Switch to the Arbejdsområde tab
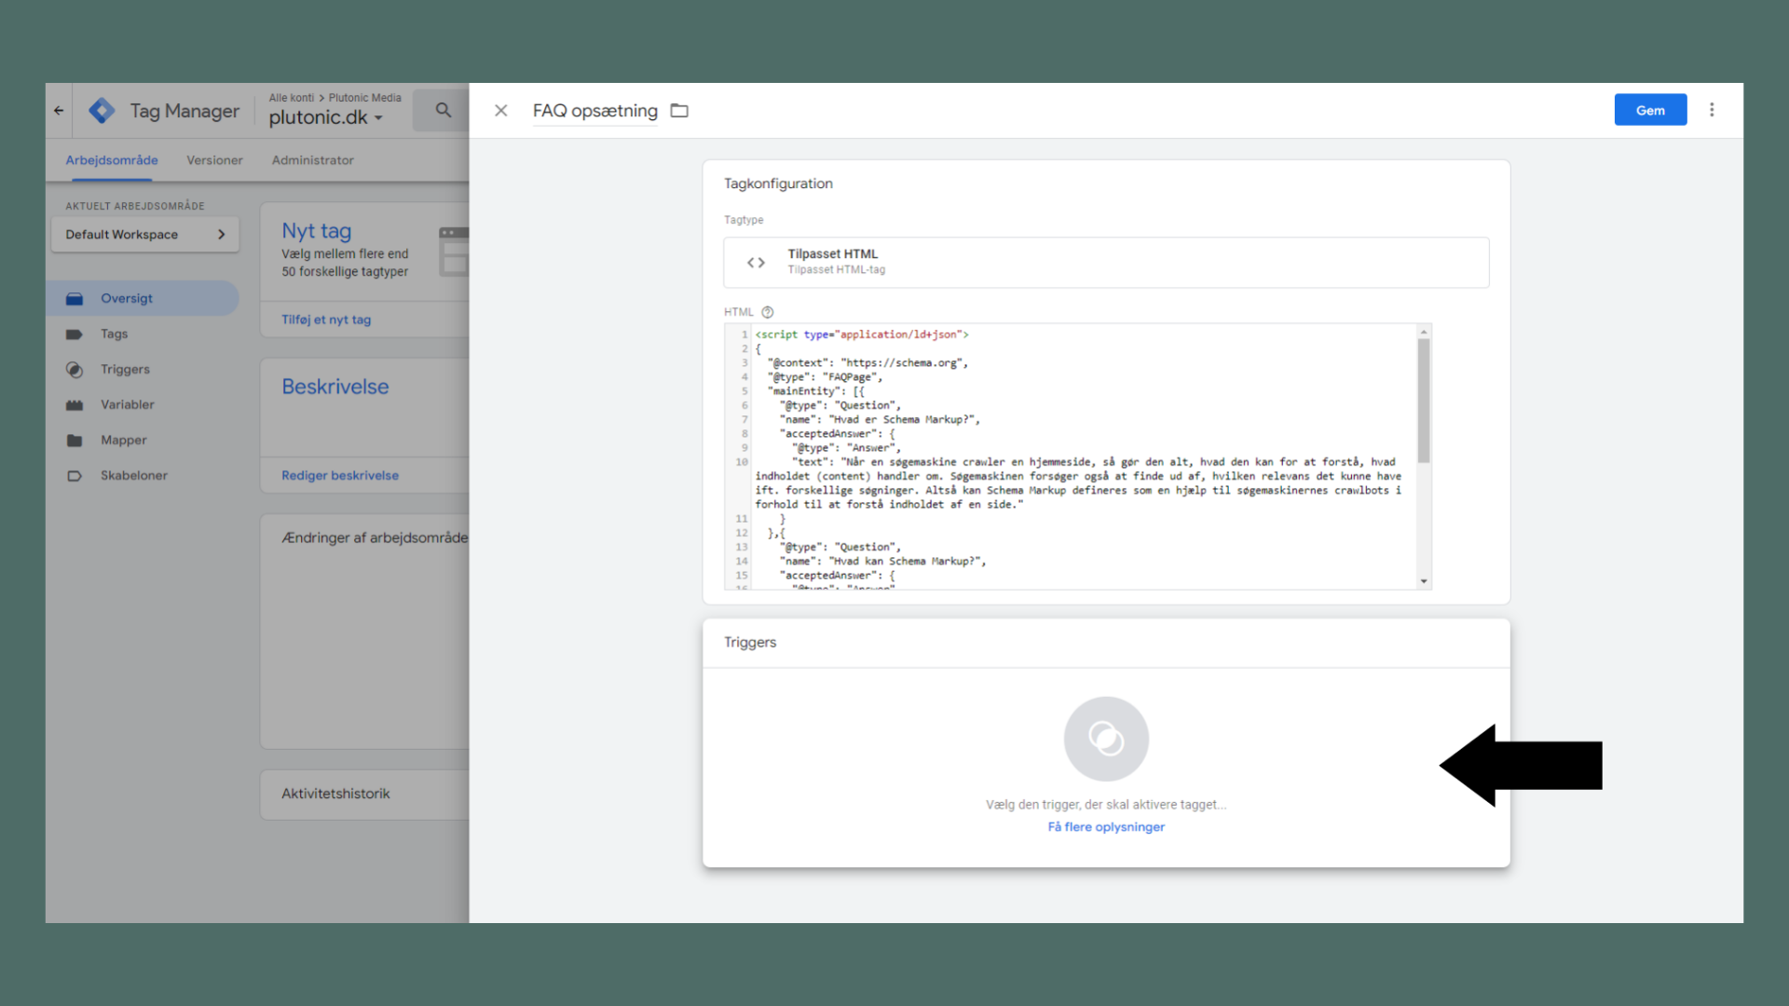 click(112, 160)
